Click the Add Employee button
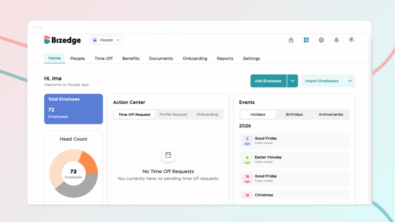Screen dimensions: 395x222 [268, 81]
